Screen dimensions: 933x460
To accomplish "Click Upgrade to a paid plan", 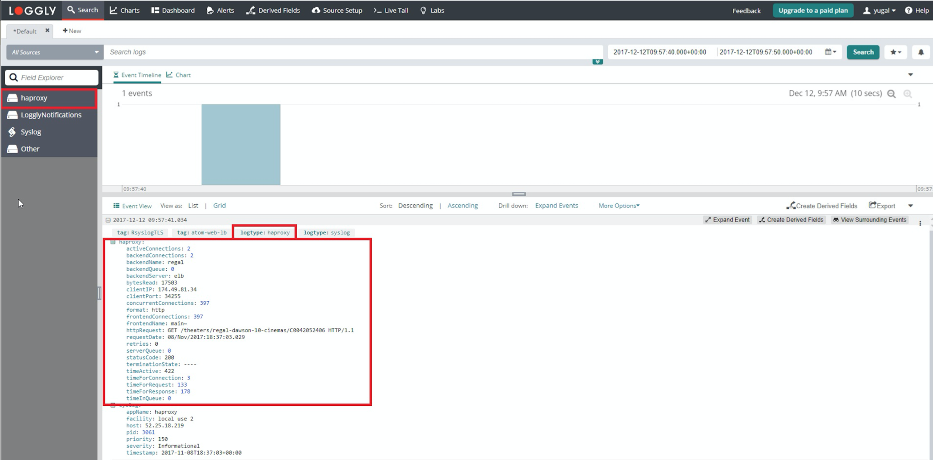I will (814, 10).
